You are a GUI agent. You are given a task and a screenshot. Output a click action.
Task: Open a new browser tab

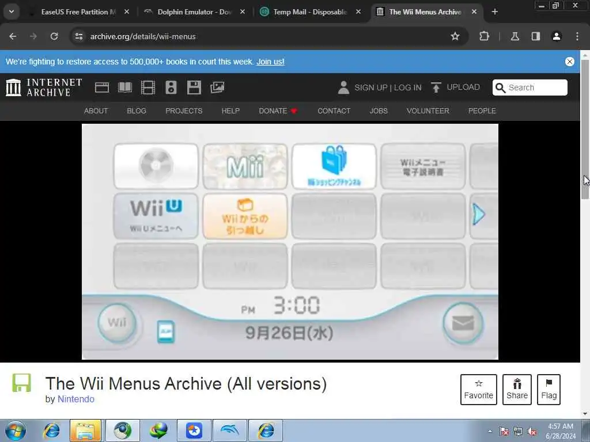click(495, 12)
